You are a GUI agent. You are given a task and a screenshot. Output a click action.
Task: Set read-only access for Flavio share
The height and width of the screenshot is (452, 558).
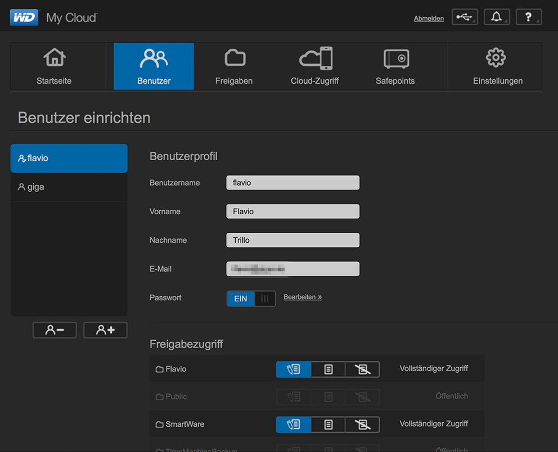click(x=328, y=369)
